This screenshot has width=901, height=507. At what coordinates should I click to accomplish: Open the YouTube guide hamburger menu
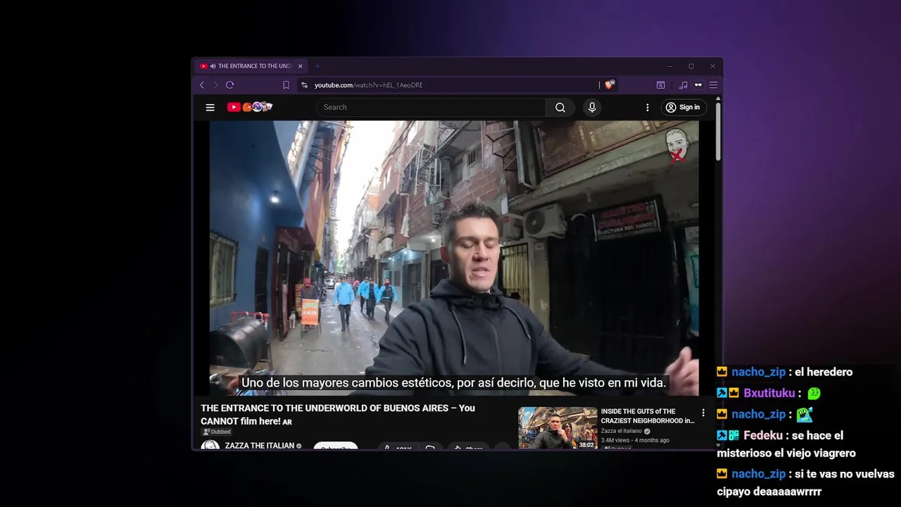210,107
